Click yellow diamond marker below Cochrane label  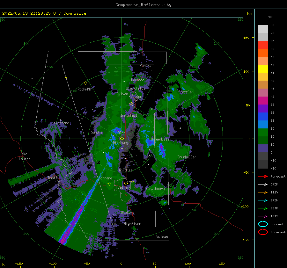(x=109, y=184)
